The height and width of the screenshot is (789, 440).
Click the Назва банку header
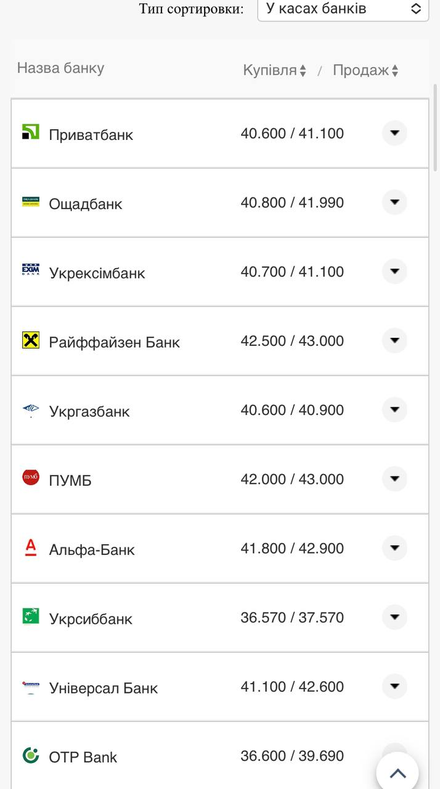pos(60,68)
